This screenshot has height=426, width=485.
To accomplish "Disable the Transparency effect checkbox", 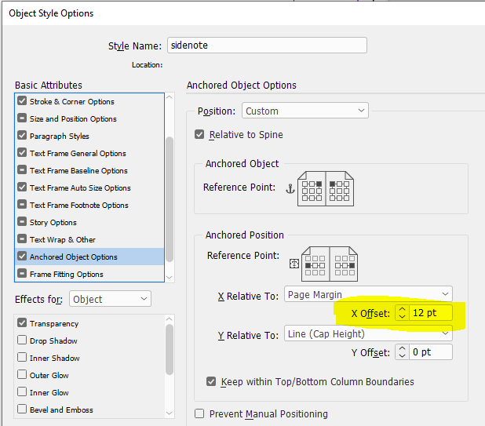I will 22,322.
